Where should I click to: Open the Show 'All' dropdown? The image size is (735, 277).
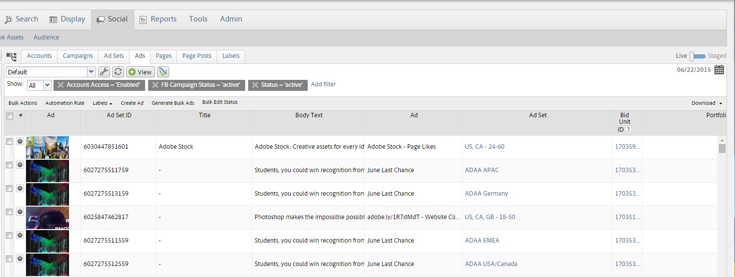coord(47,85)
